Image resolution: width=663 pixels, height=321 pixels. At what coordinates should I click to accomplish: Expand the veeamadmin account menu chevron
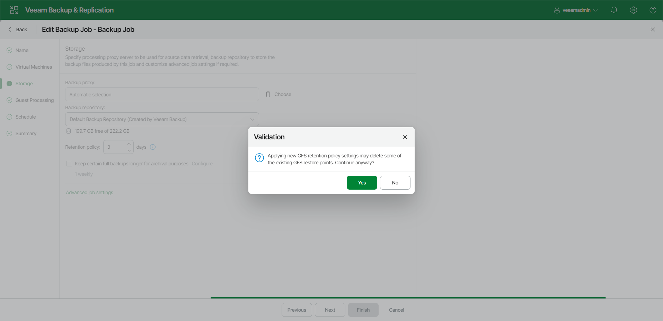pyautogui.click(x=595, y=10)
